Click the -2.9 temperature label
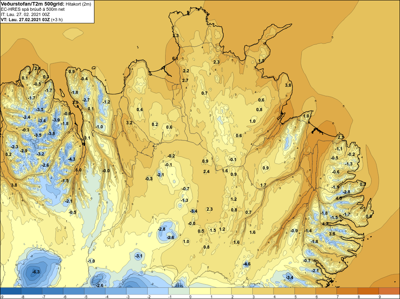The height and width of the screenshot is (299, 400). (24, 151)
